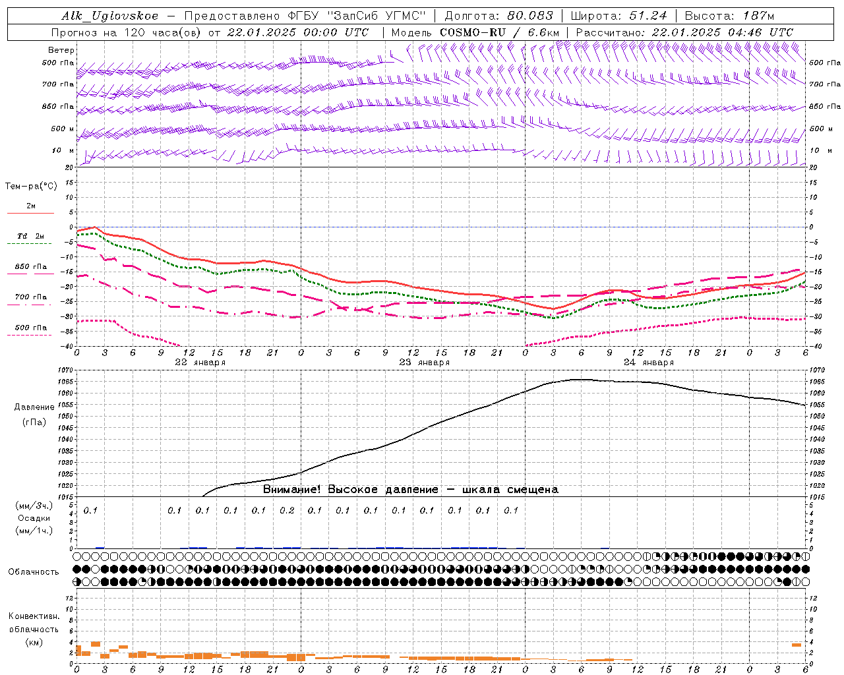Click the Давление pressure panel label
This screenshot has width=844, height=675.
34,407
